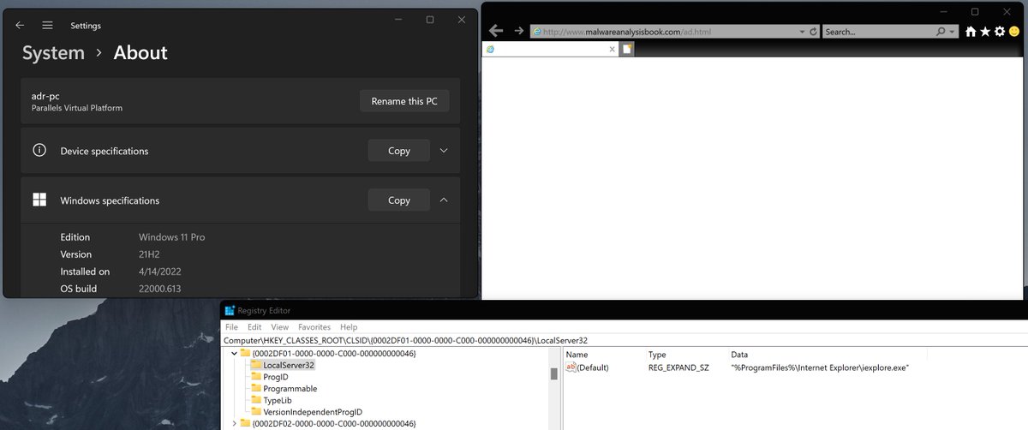This screenshot has width=1028, height=430.
Task: Go back in Internet Explorer
Action: coord(495,31)
